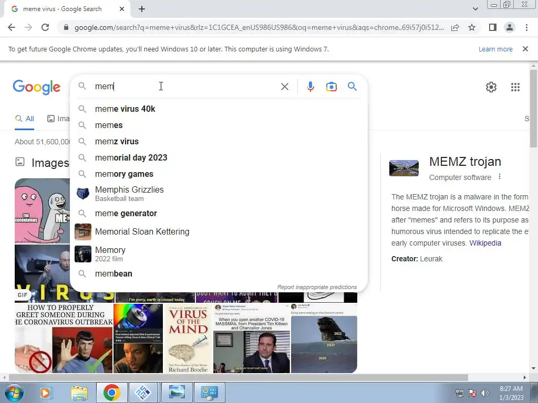Dismiss the Windows 7 update notice
This screenshot has width=538, height=403.
tap(525, 49)
